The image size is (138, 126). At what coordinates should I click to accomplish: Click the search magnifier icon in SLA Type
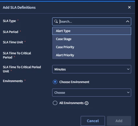(56, 21)
